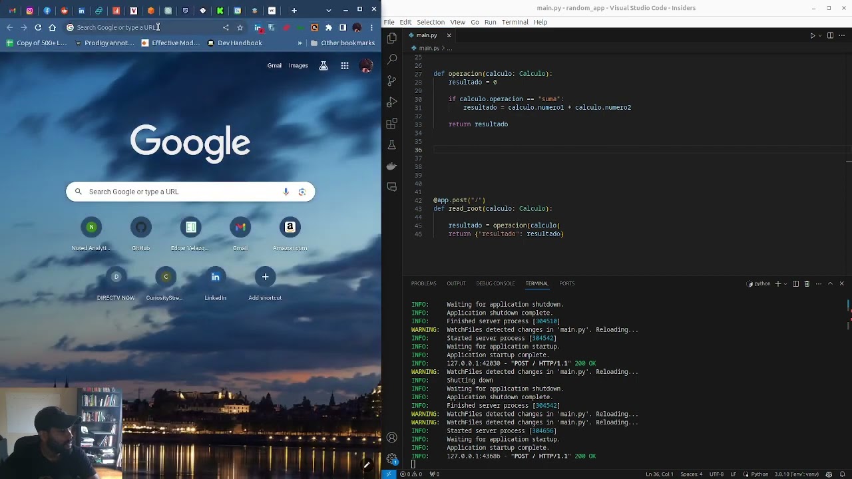Change end of line sequence LF
Viewport: 852px width, 479px height.
point(734,474)
